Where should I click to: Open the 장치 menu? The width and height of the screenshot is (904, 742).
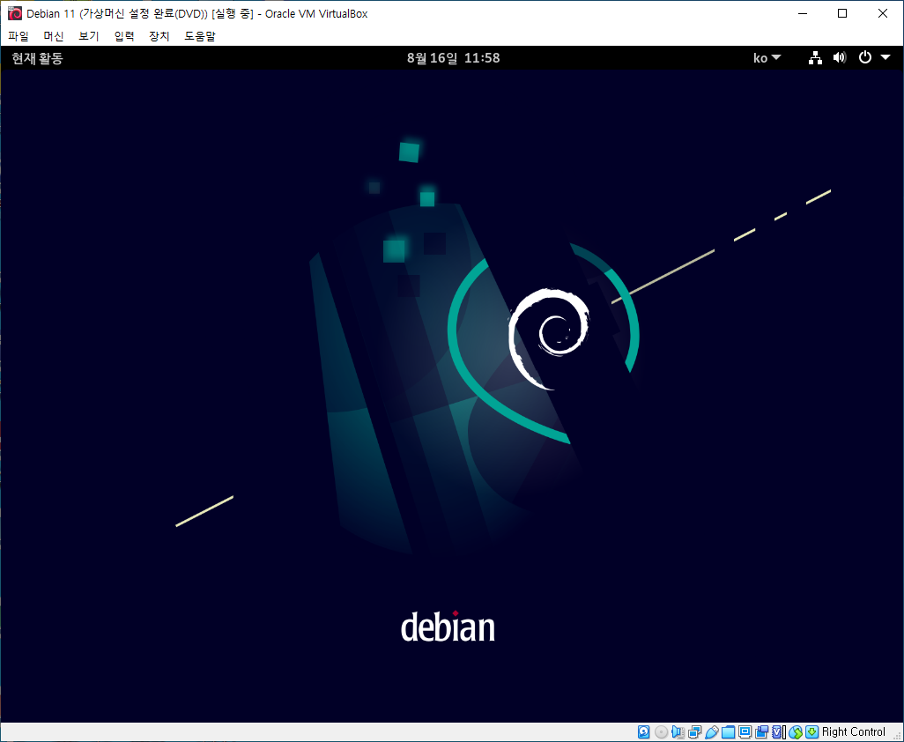tap(159, 36)
